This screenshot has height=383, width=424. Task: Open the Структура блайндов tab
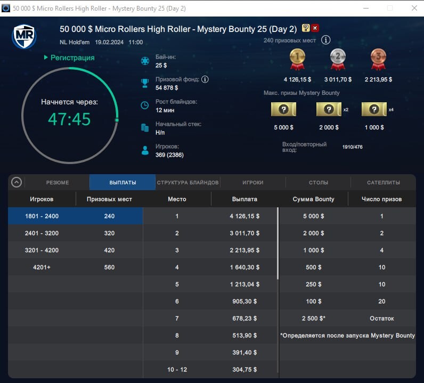[187, 182]
